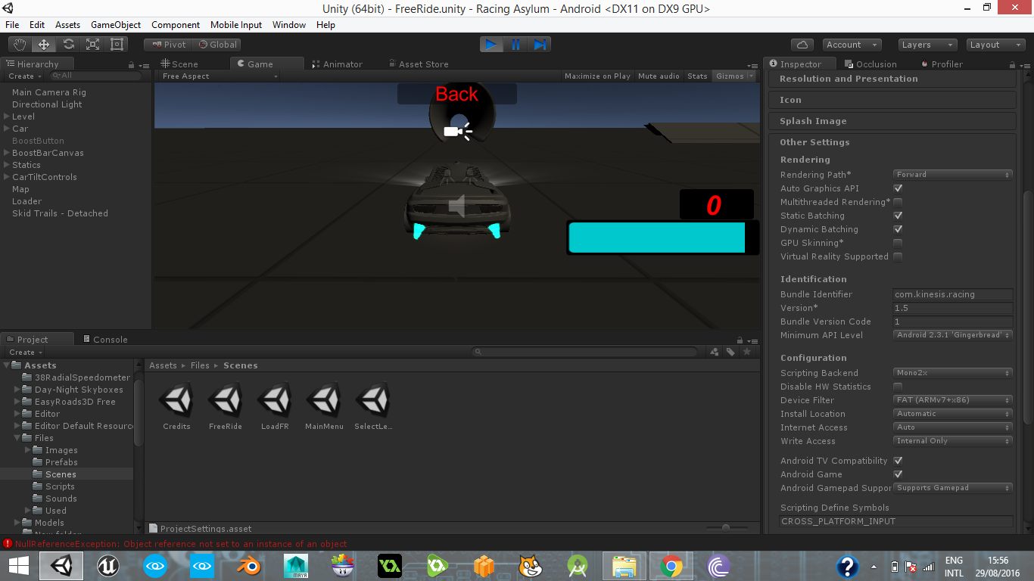Open Maya from the taskbar
Viewport: 1034px width, 581px height.
point(296,566)
